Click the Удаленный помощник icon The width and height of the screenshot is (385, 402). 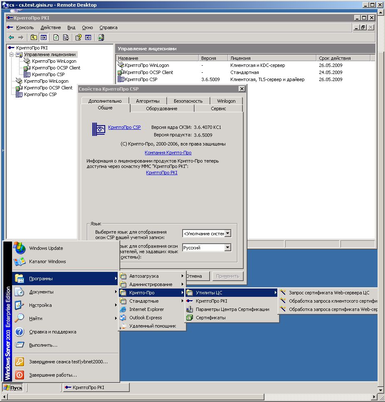123,326
